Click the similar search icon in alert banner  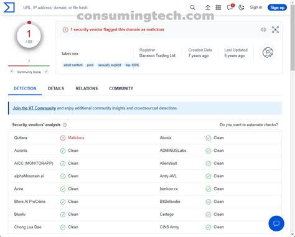pyautogui.click(x=263, y=30)
